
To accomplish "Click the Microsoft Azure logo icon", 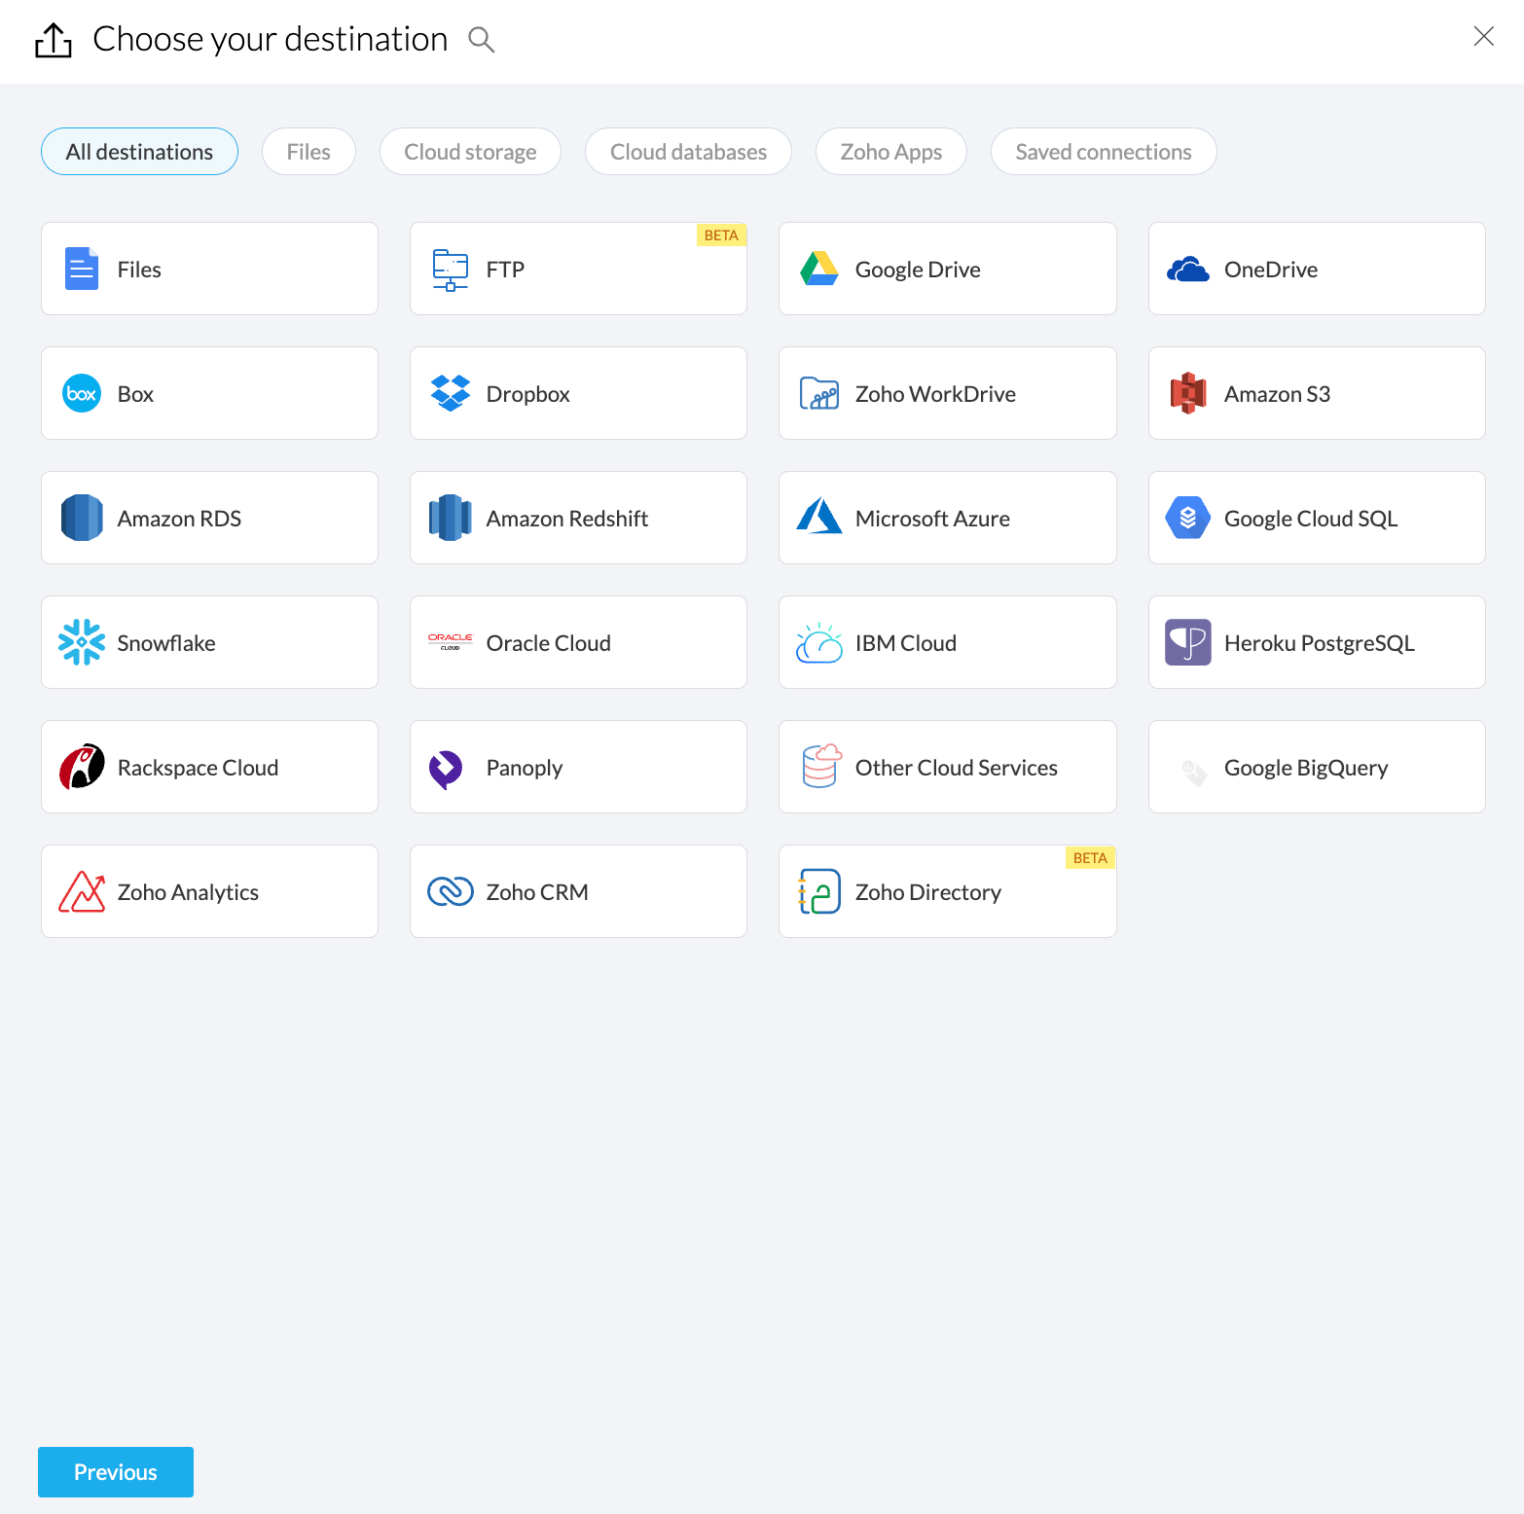I will [x=819, y=517].
